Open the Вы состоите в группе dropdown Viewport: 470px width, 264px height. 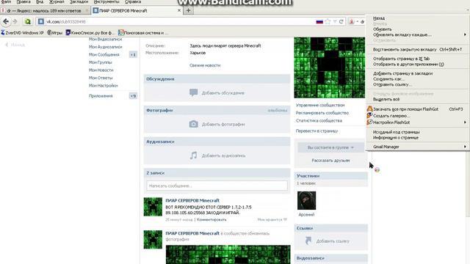[330, 147]
